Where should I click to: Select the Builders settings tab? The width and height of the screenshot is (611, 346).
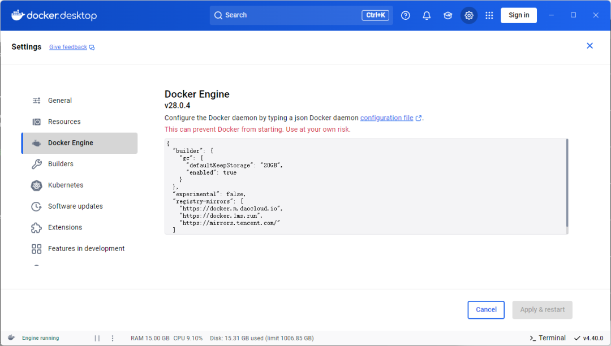point(80,164)
